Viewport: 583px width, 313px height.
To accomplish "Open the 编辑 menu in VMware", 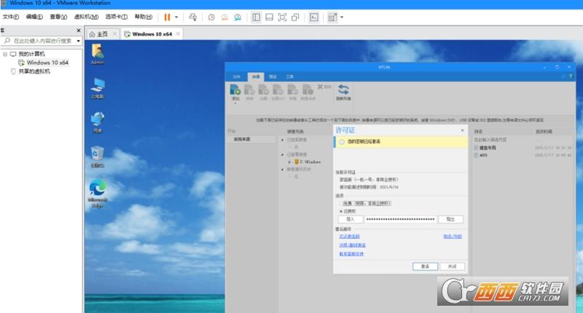I will pyautogui.click(x=34, y=17).
